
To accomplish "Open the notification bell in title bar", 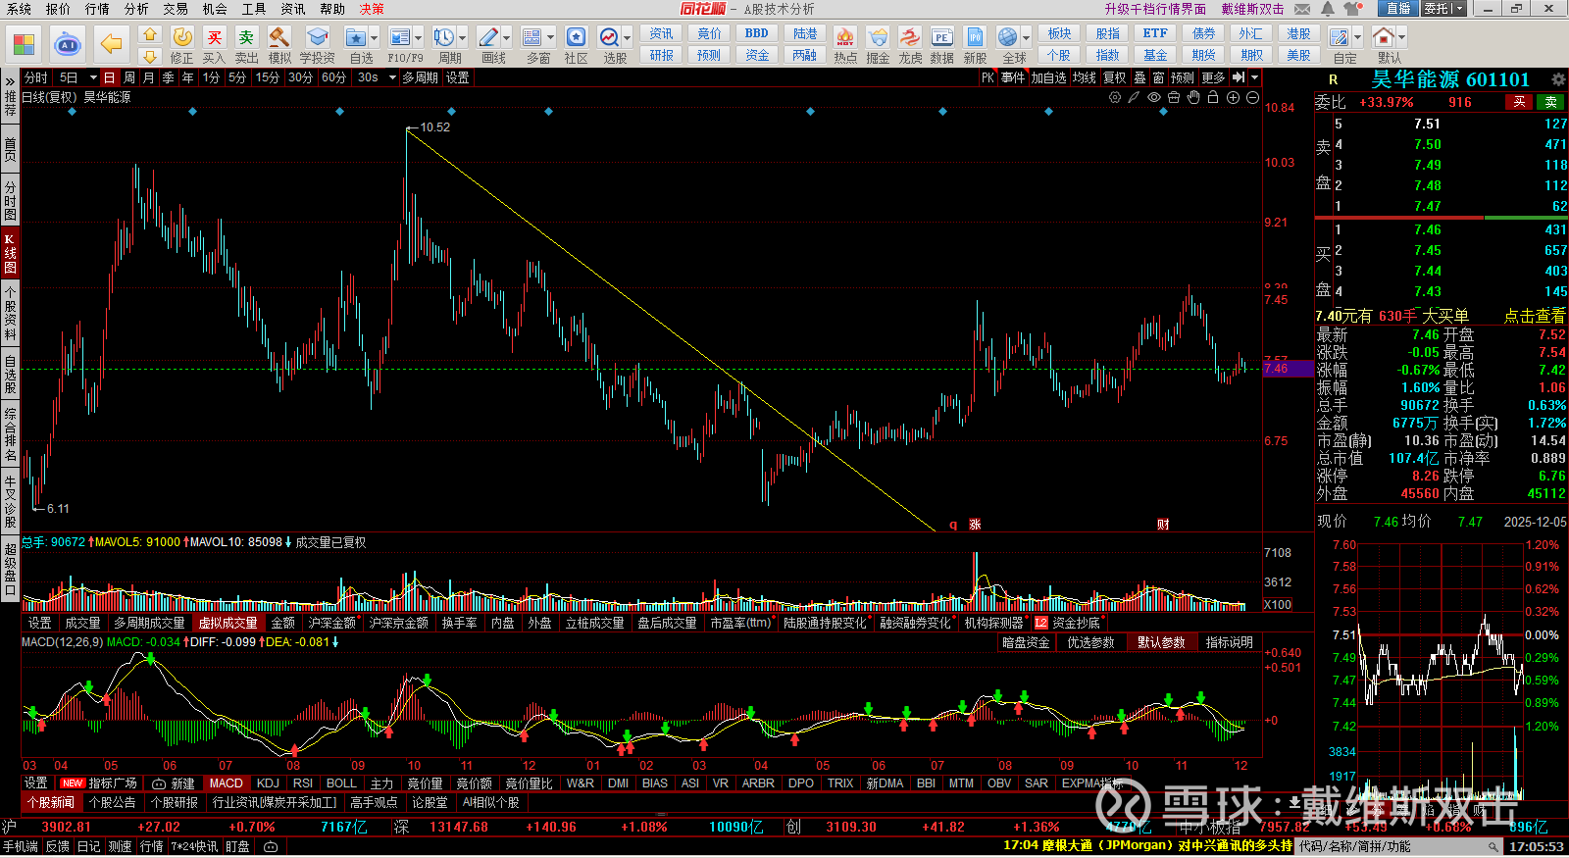I will click(1327, 9).
